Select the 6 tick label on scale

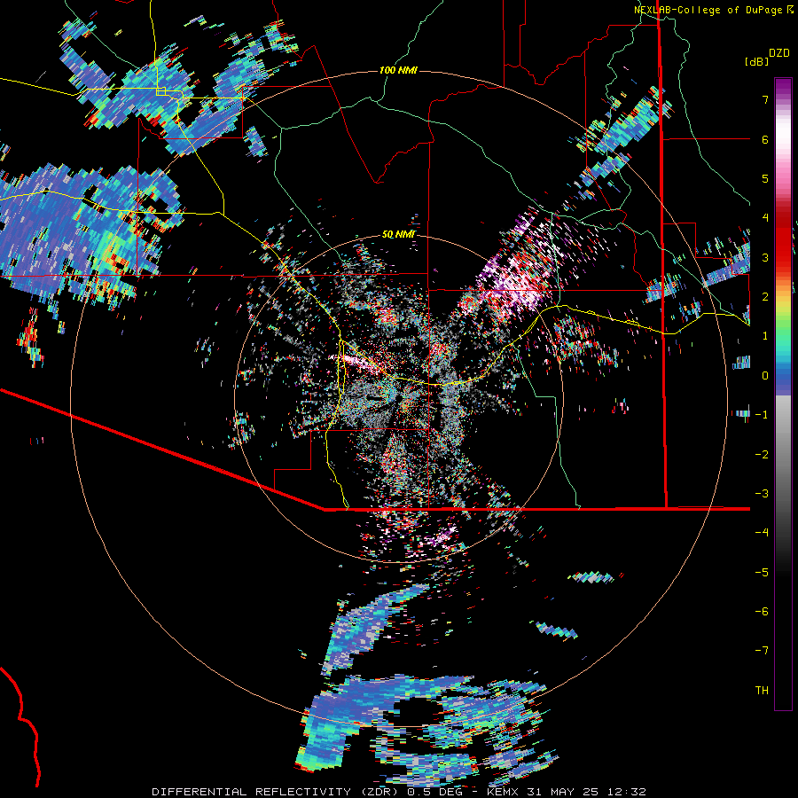coord(765,139)
